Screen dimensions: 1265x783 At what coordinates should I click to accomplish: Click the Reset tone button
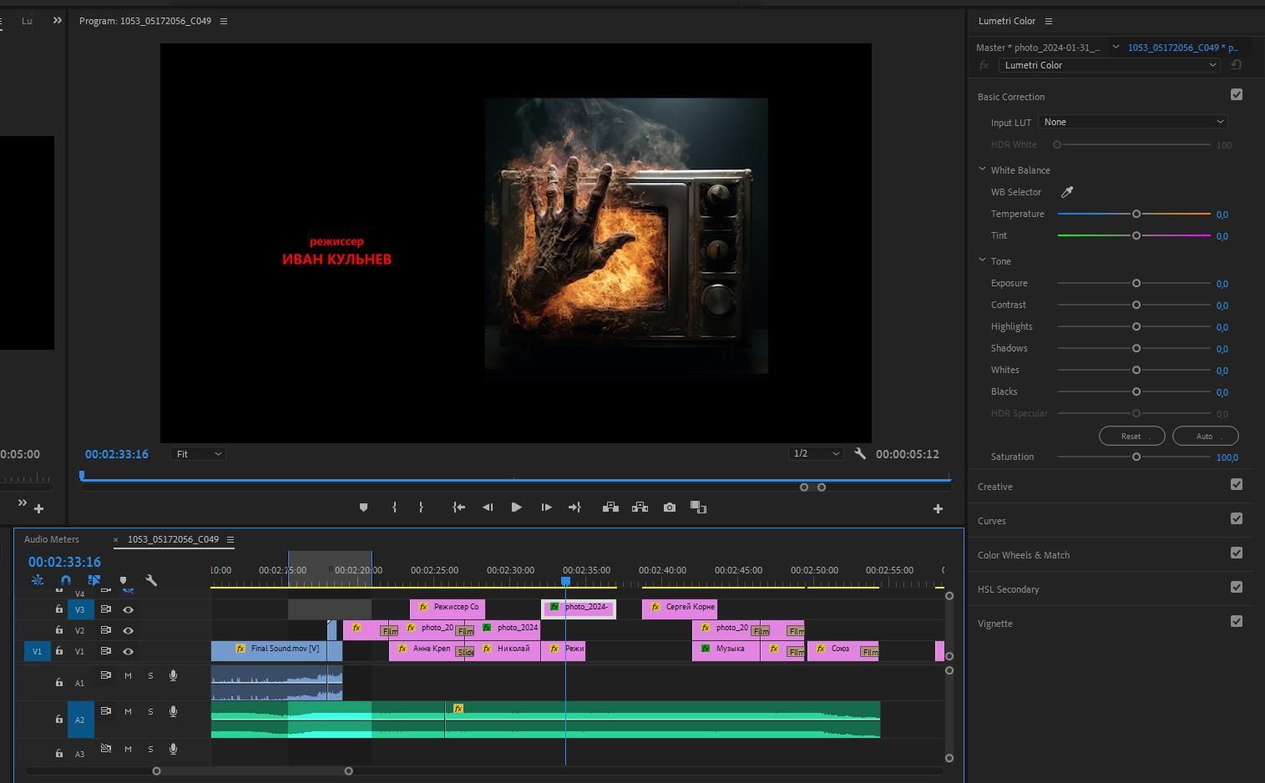click(x=1132, y=436)
